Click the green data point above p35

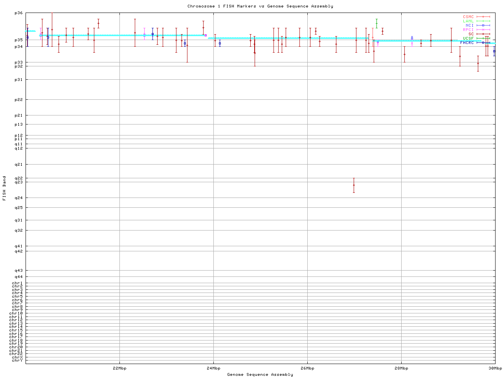coord(376,24)
